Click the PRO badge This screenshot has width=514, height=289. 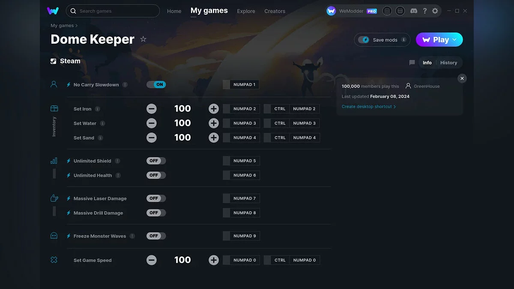(x=372, y=11)
